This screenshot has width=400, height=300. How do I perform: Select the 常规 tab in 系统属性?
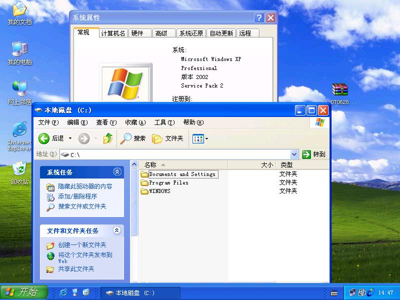(x=86, y=32)
